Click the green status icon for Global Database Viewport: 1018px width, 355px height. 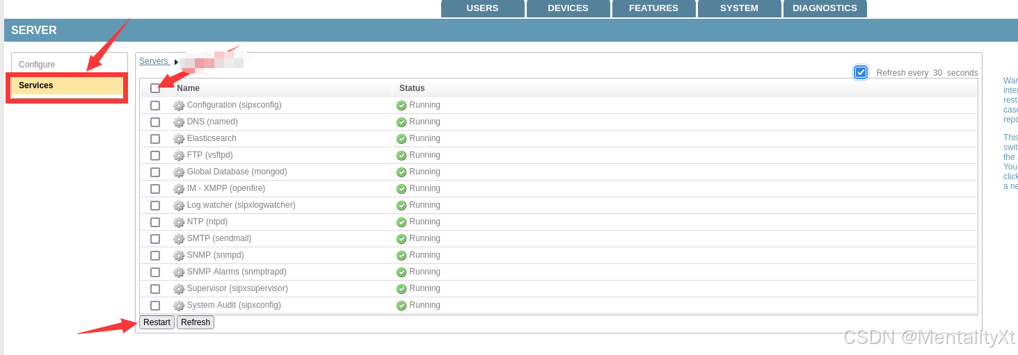tap(401, 172)
